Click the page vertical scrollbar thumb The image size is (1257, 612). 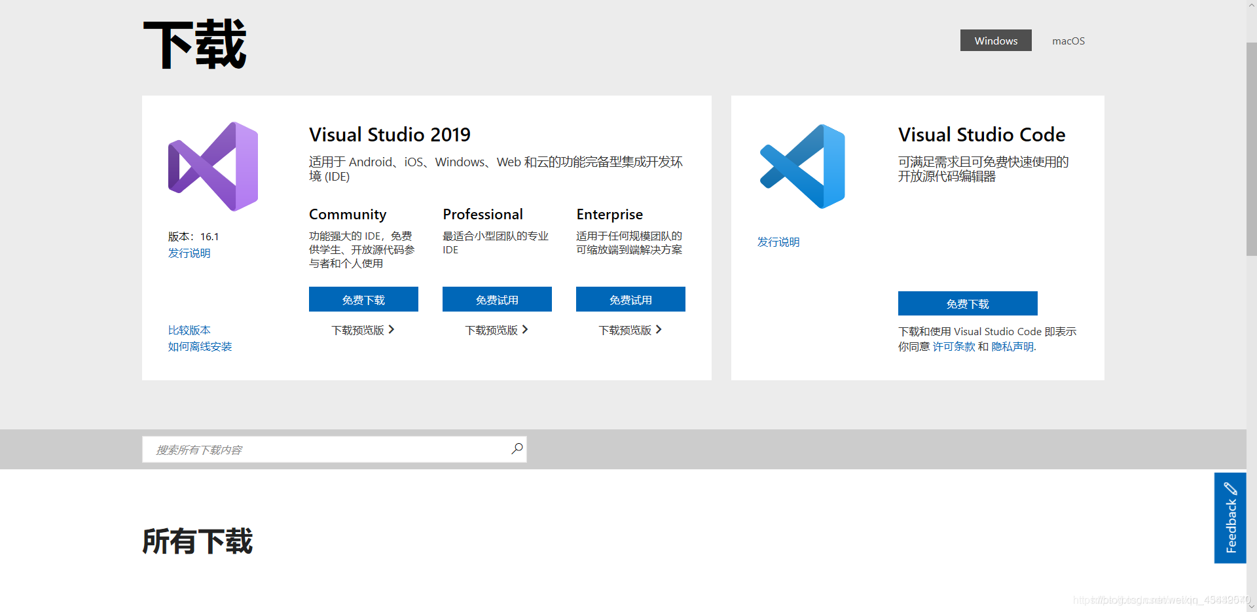1252,149
